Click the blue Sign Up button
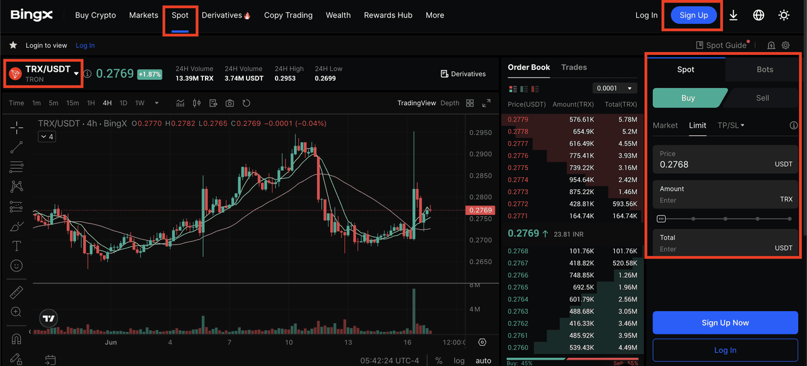The height and width of the screenshot is (366, 807). tap(694, 15)
